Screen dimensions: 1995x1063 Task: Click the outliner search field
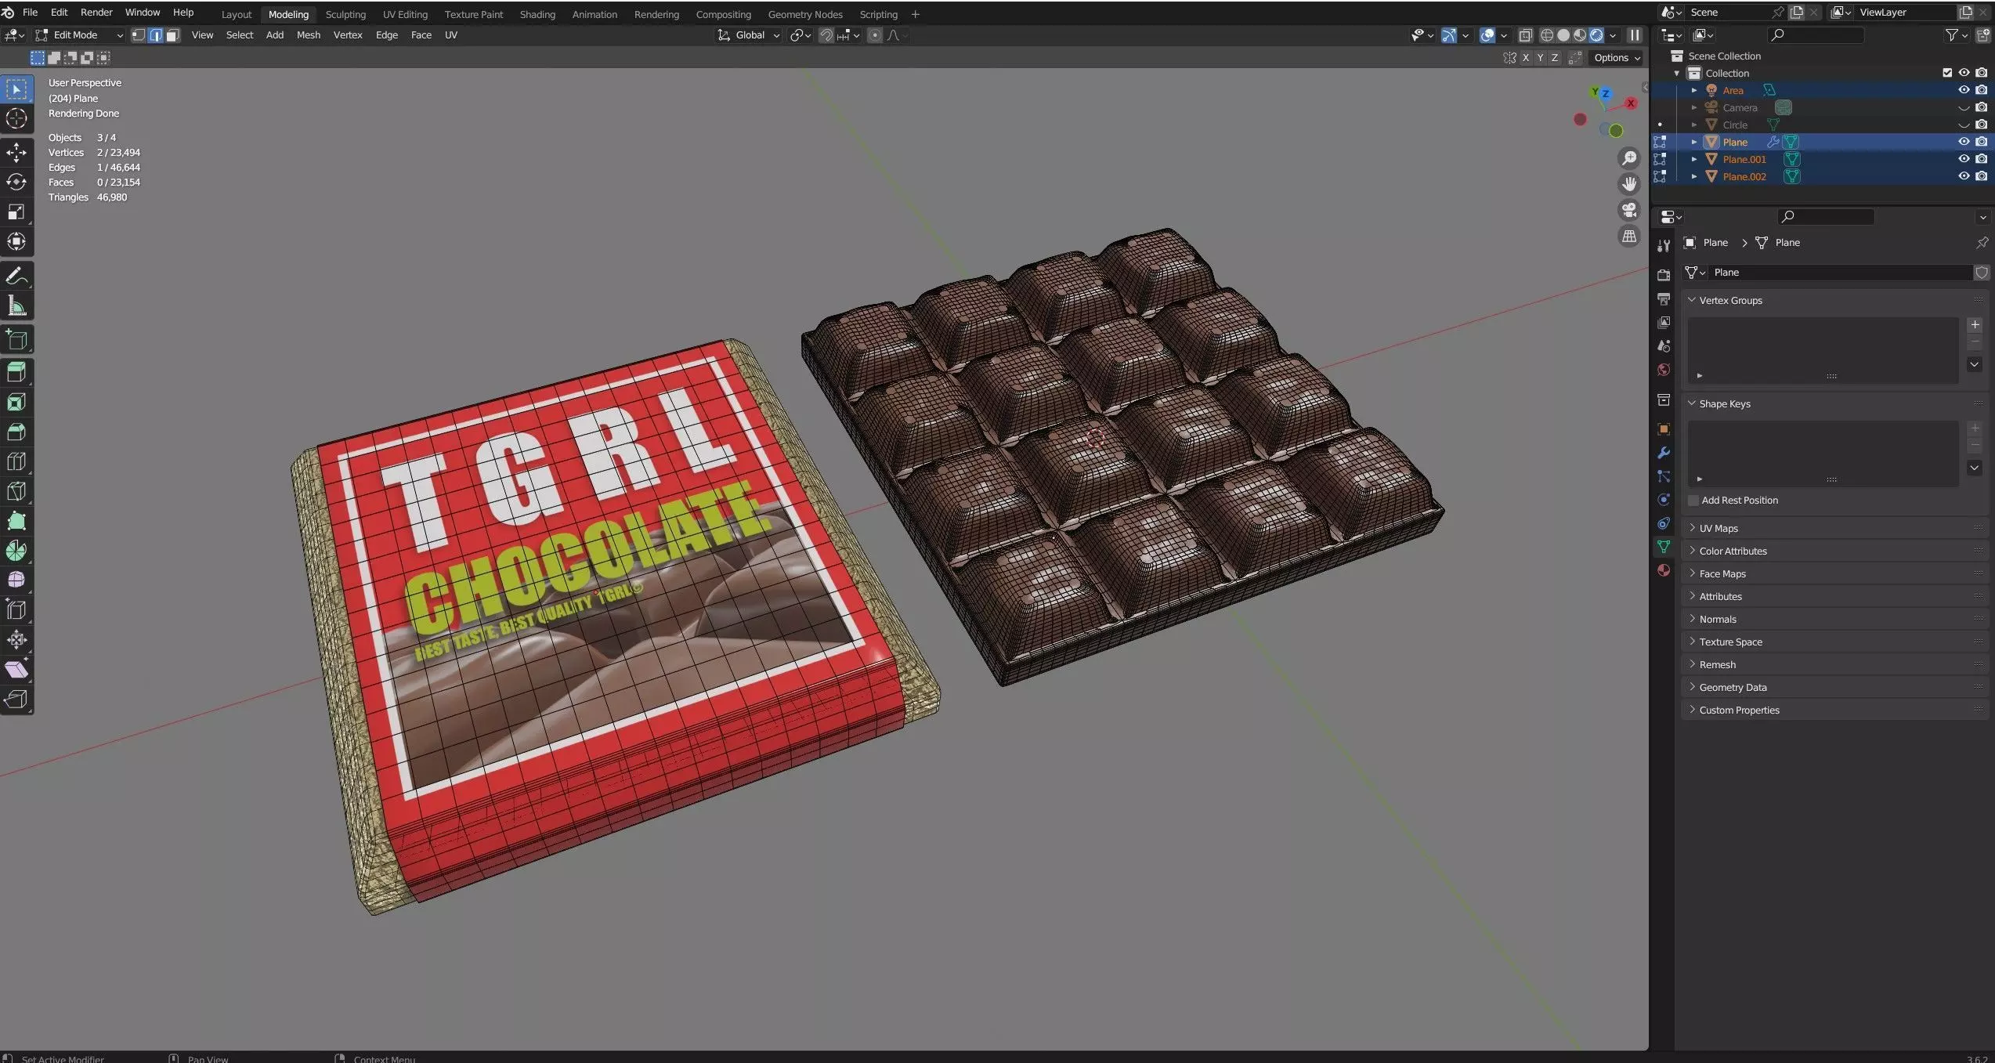(1816, 35)
